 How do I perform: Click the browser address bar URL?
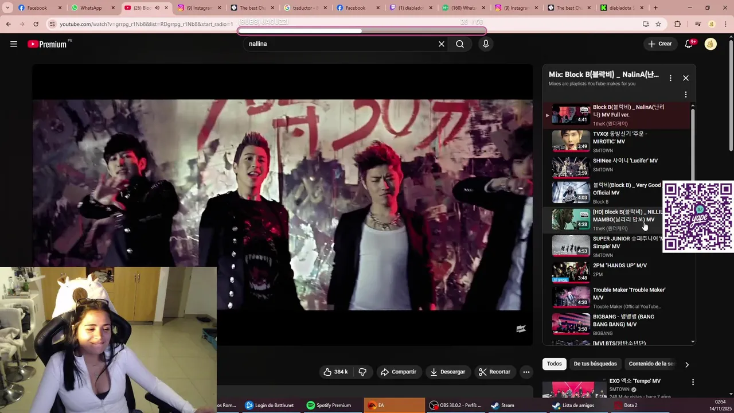pos(146,24)
